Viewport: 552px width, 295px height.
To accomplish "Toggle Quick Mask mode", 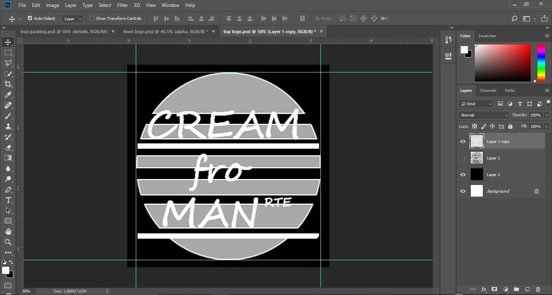I will (x=8, y=286).
